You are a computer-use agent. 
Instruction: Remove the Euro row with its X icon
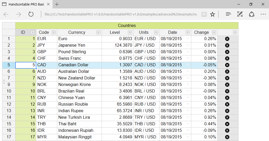point(227,39)
